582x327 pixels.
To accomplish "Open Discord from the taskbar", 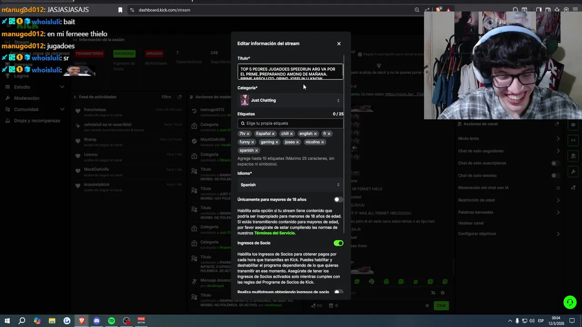I will click(x=96, y=321).
